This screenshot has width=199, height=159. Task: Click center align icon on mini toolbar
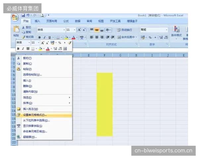28,49
